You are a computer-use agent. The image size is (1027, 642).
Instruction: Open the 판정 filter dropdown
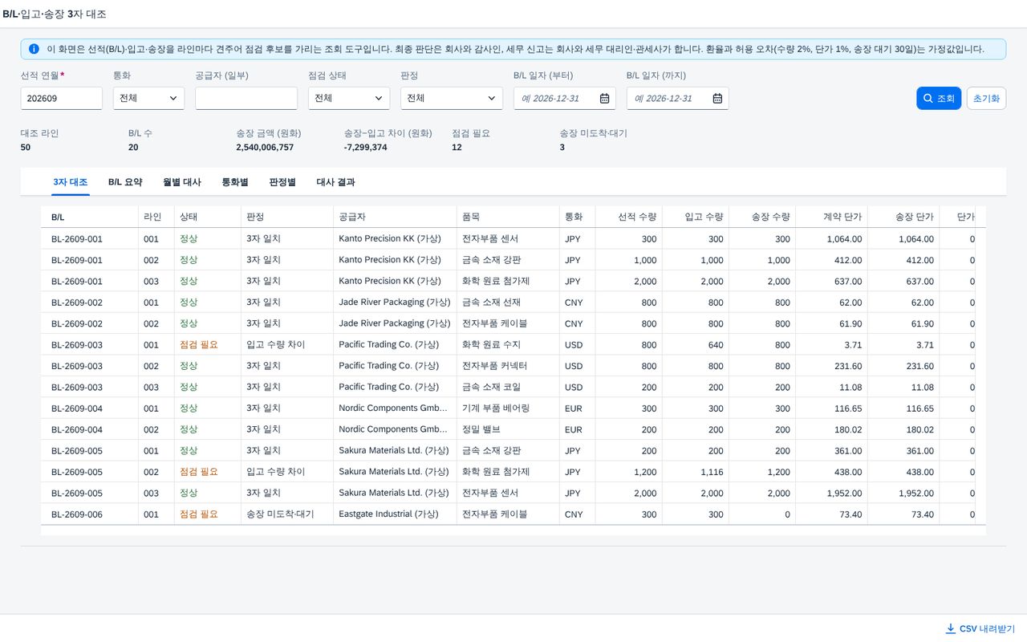click(452, 99)
